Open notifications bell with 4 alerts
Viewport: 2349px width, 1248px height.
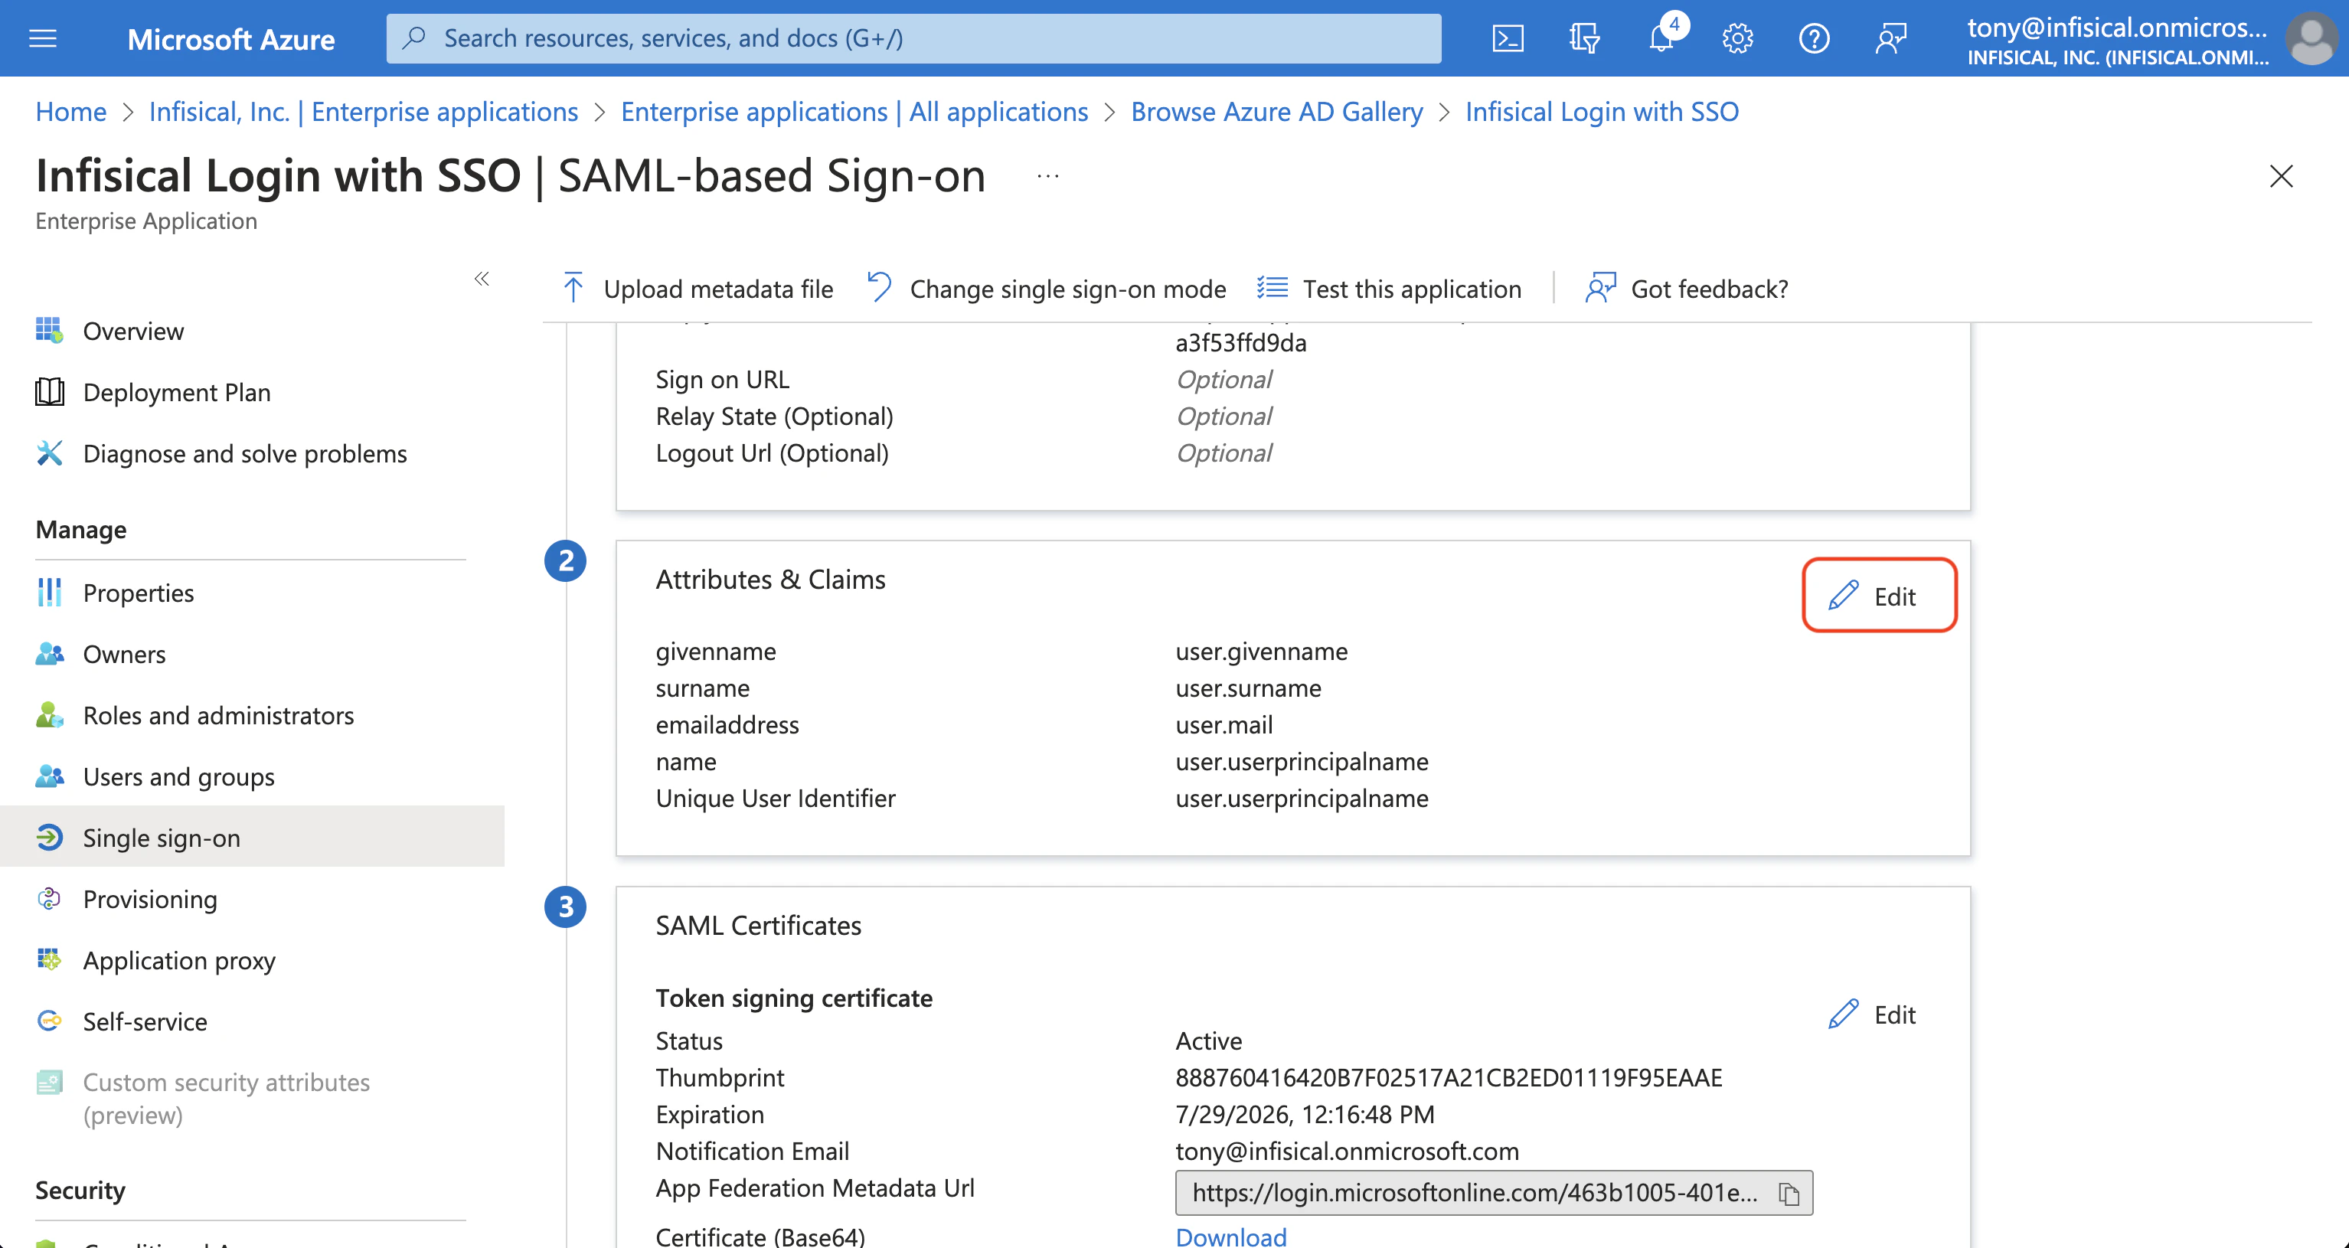[x=1662, y=37]
